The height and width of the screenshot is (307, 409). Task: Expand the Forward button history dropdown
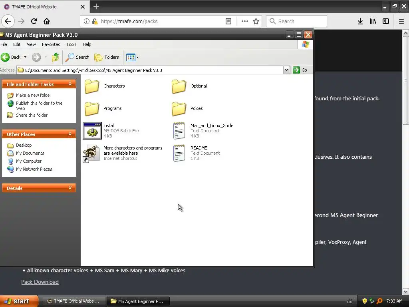tap(46, 57)
